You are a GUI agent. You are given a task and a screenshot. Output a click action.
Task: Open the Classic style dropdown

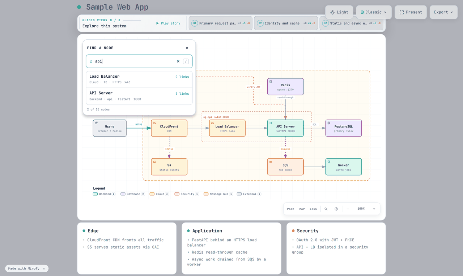point(374,12)
